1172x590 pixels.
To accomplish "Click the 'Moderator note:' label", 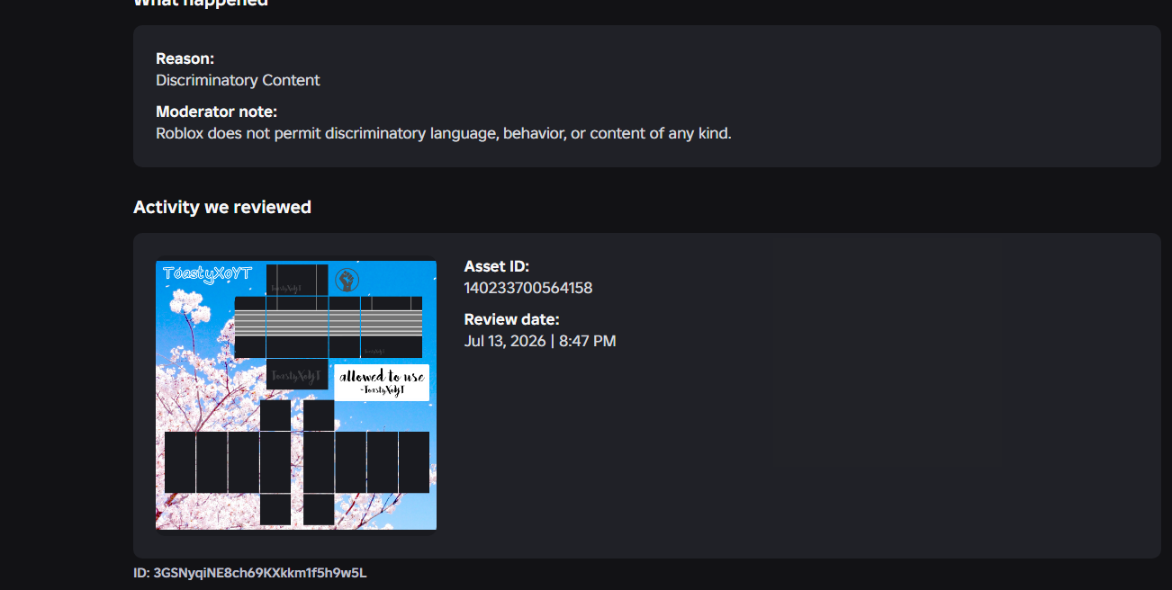I will (216, 112).
